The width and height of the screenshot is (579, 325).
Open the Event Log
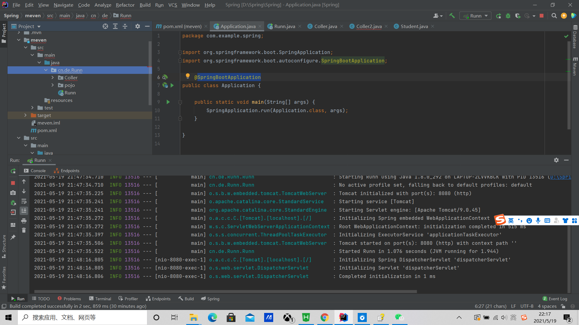[557, 298]
